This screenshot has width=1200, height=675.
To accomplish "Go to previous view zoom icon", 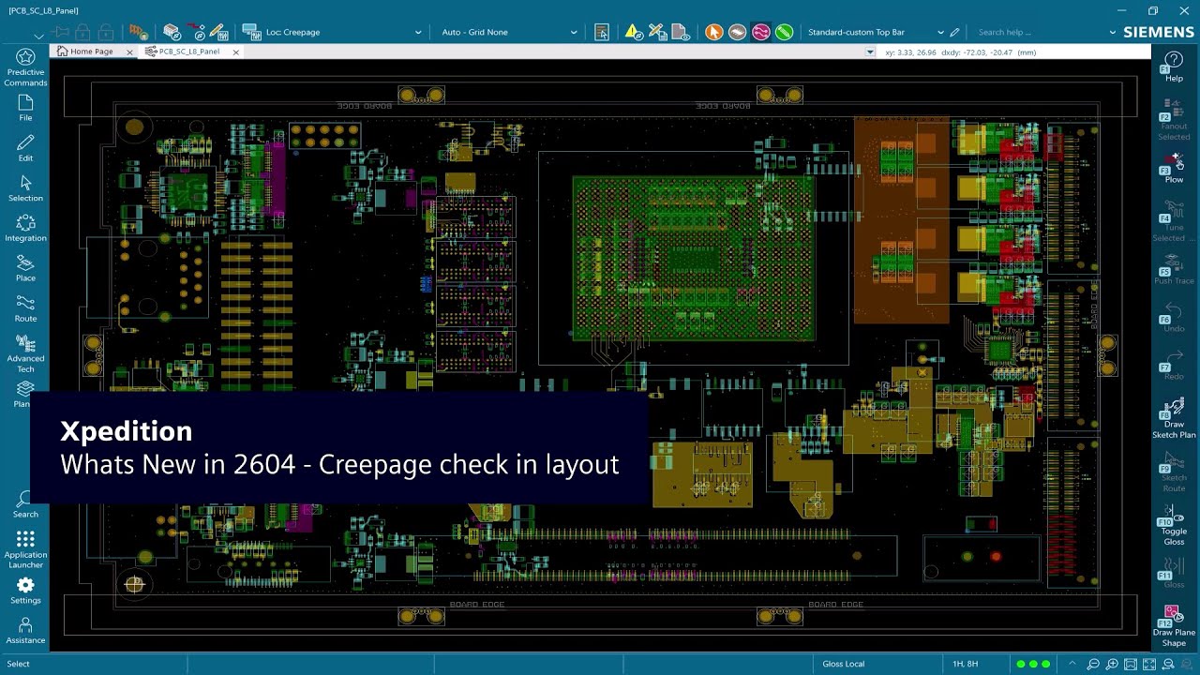I will click(x=1168, y=664).
